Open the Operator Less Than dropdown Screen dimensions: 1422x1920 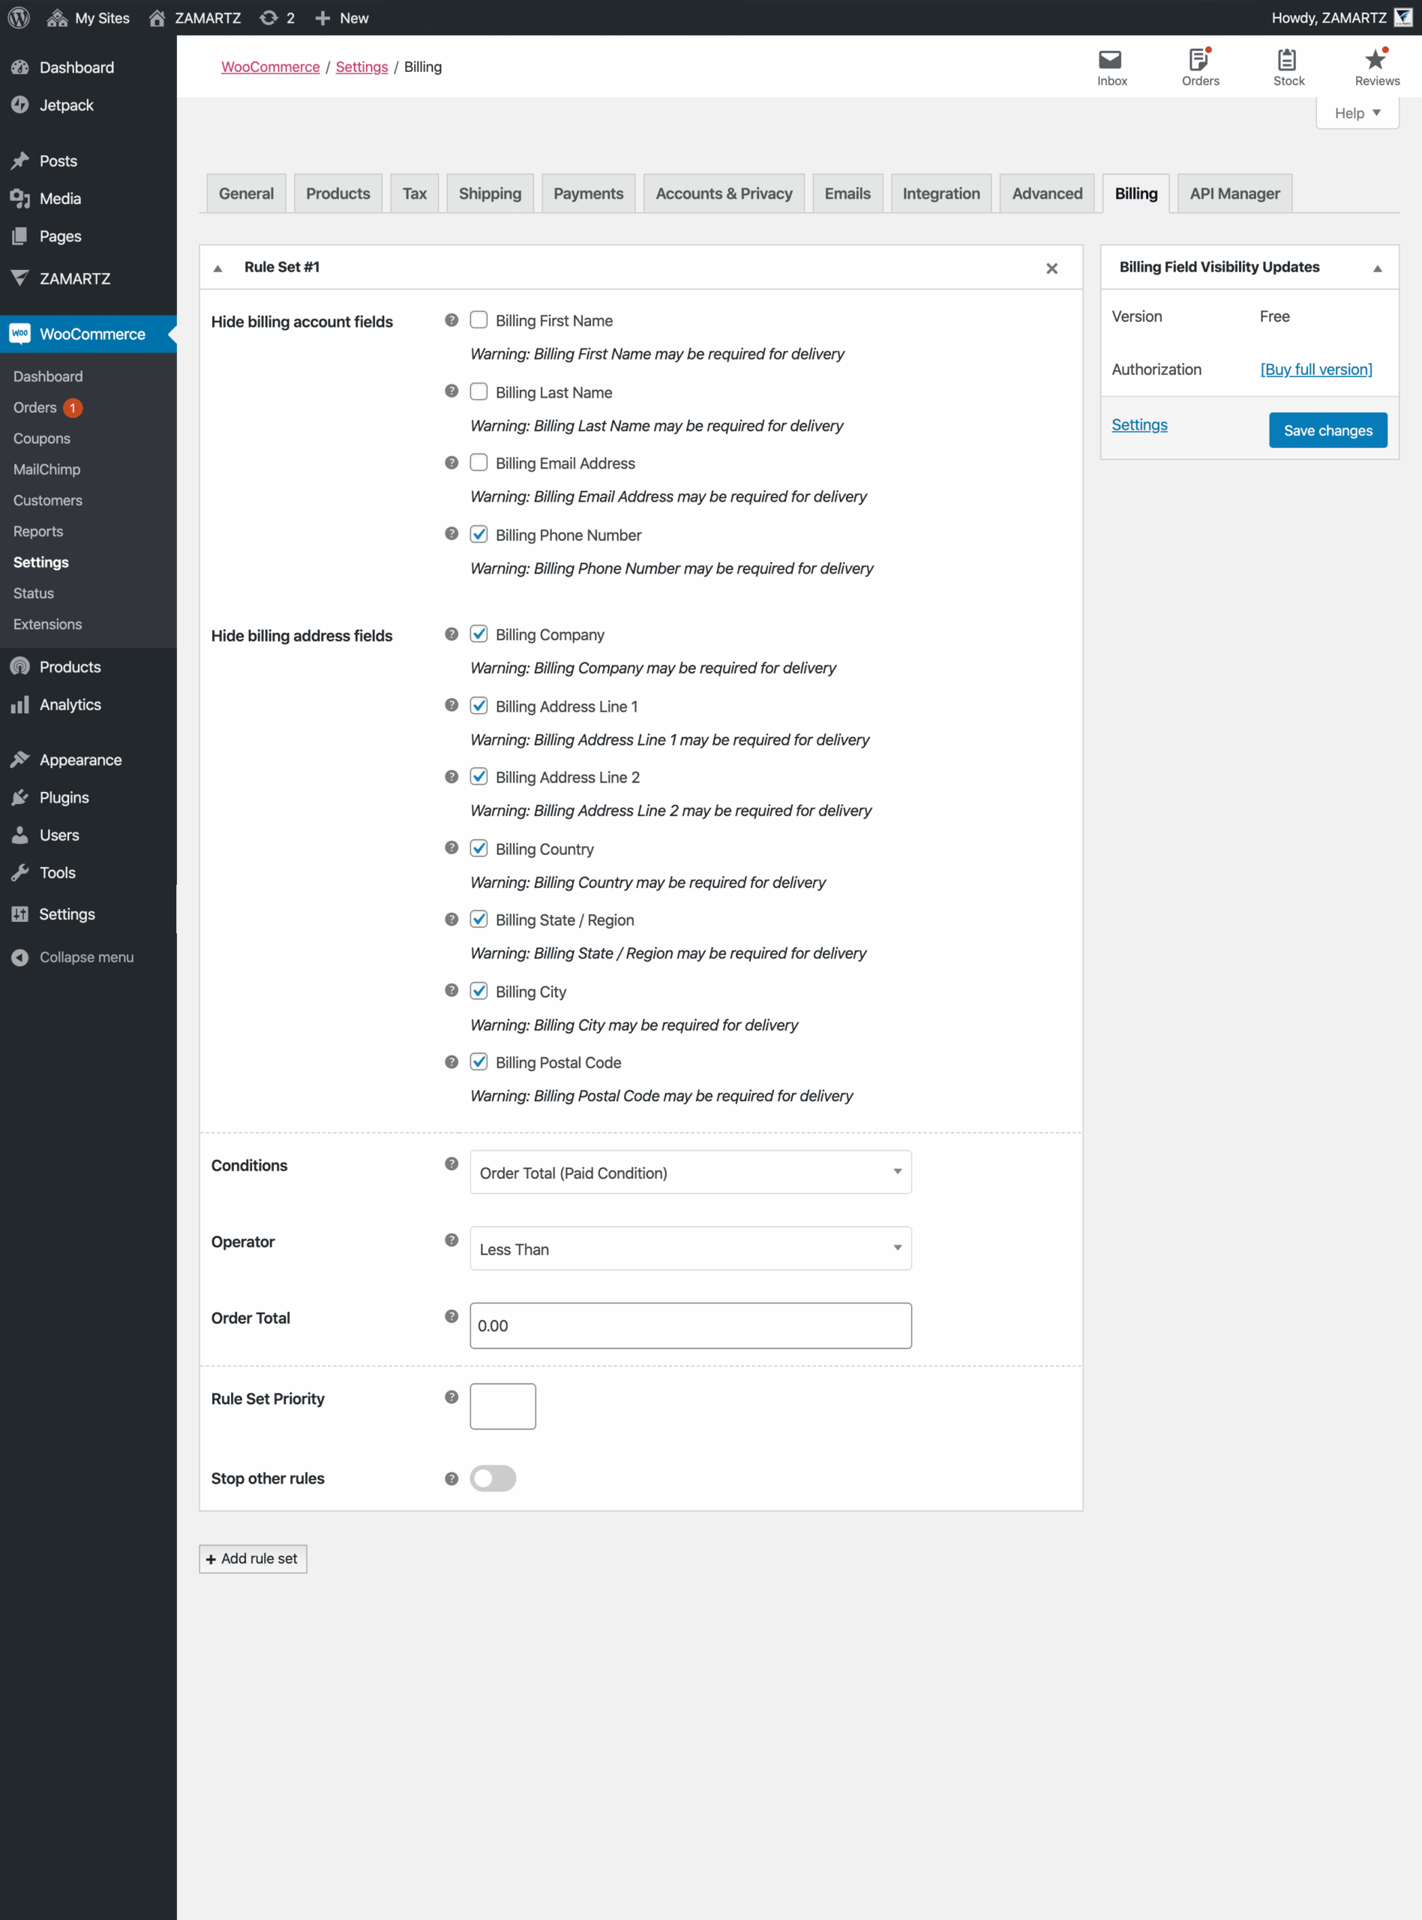click(689, 1248)
